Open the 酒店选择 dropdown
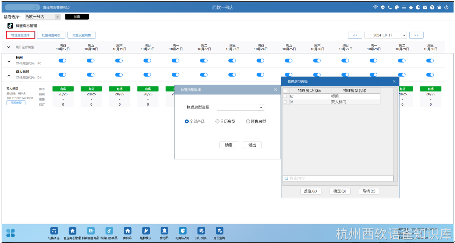The image size is (455, 243). (58, 17)
